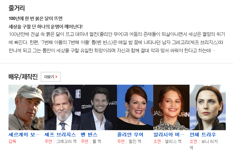Click the 줄거리 section heading
Viewport: 233px width, 156px height.
click(x=17, y=8)
